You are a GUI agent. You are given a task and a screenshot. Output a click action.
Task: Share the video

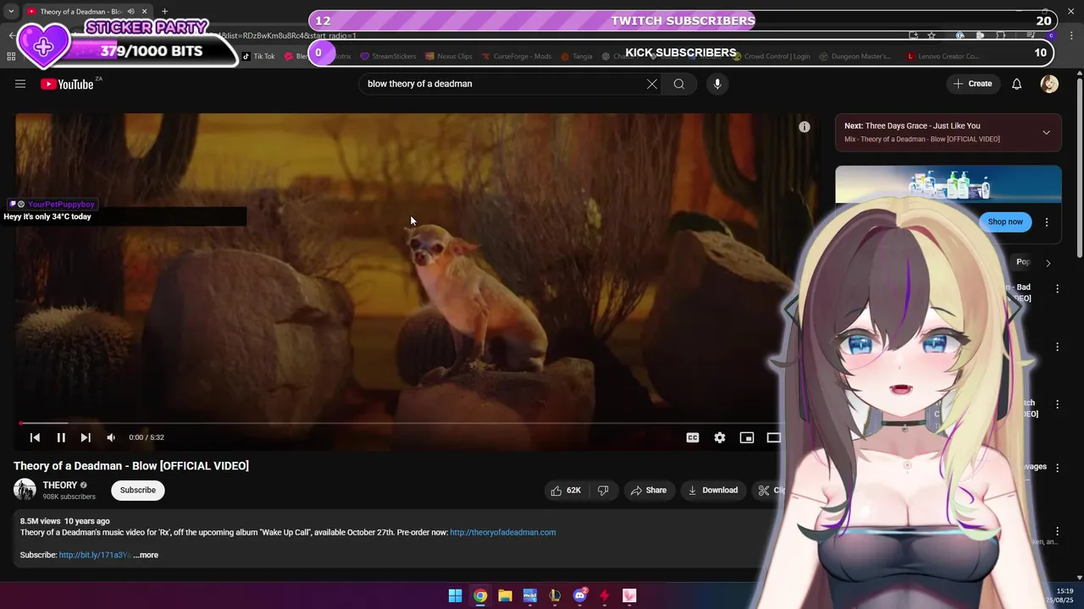(649, 490)
